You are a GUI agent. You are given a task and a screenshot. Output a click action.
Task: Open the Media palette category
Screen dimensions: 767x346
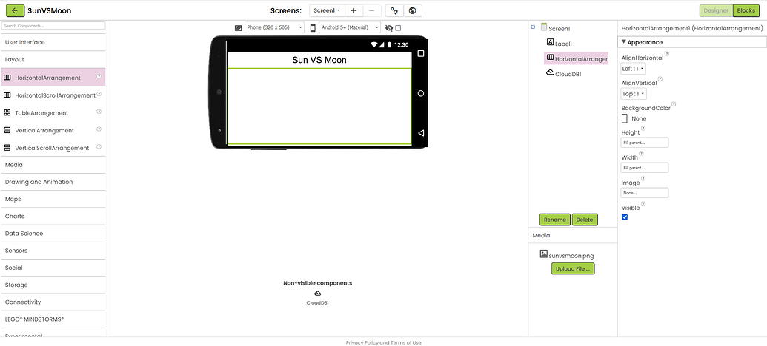coord(14,165)
